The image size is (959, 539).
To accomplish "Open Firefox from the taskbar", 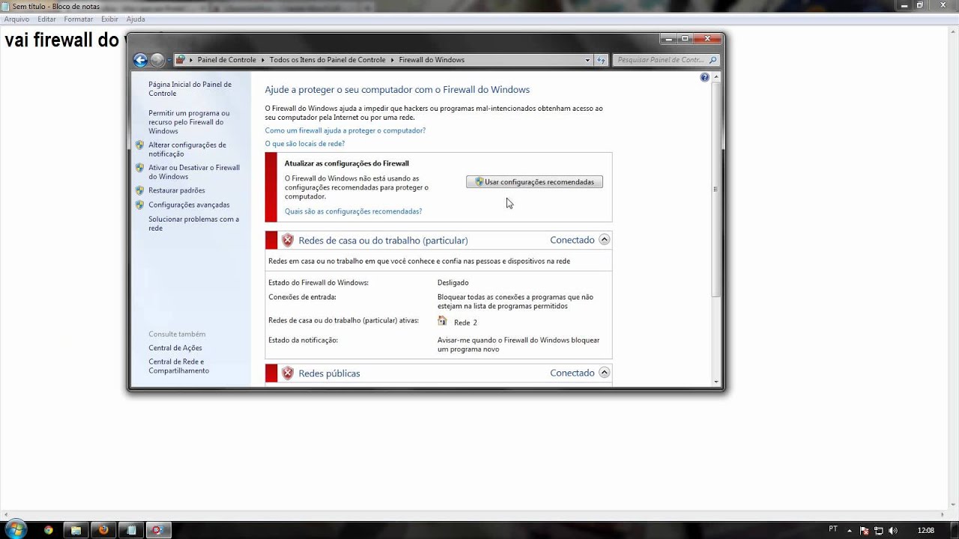I will pyautogui.click(x=103, y=530).
